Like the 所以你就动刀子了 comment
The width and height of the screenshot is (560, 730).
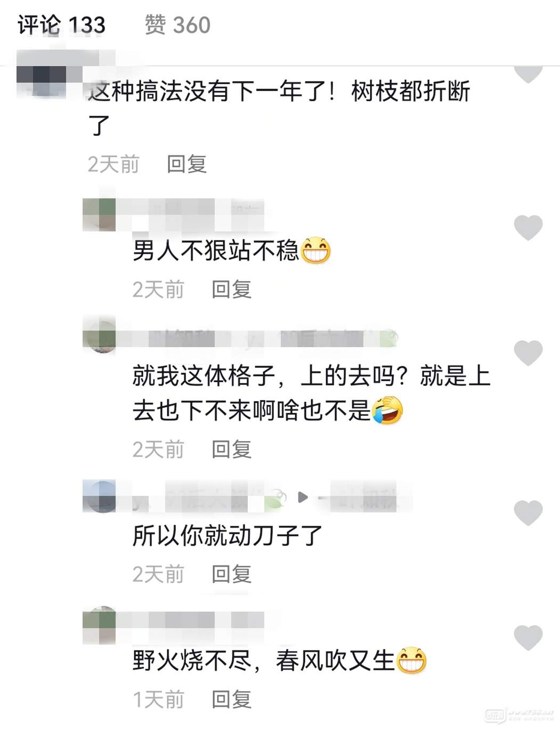(528, 512)
